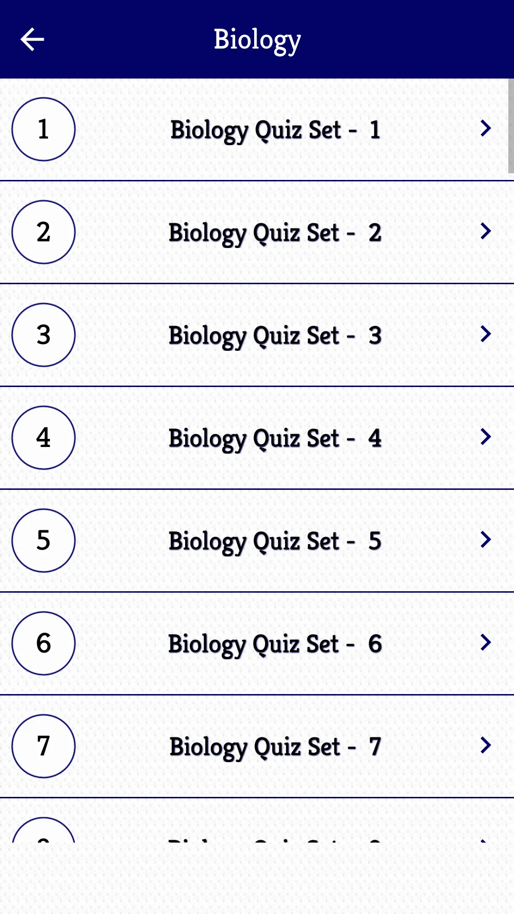
Task: Tap the circled number 4 icon
Action: point(43,438)
